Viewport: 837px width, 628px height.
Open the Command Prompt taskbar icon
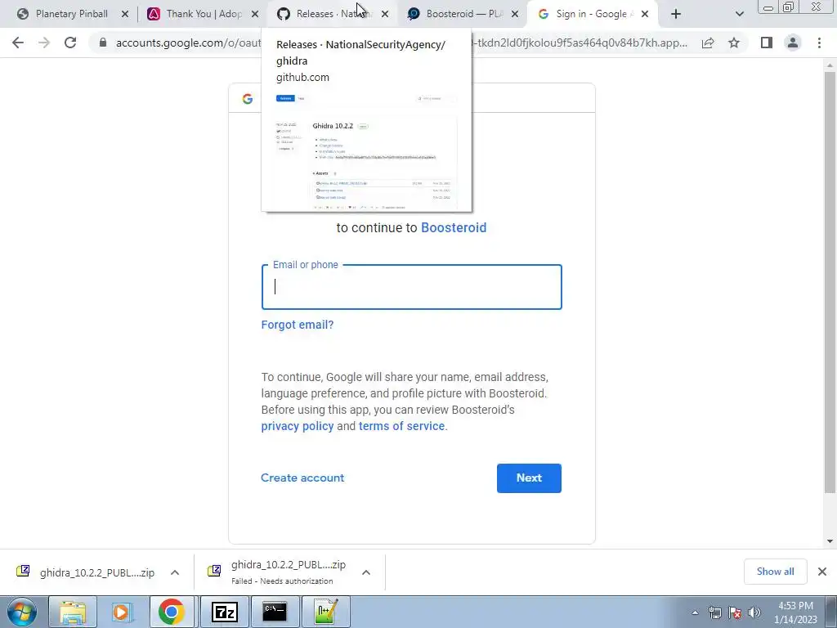tap(275, 612)
